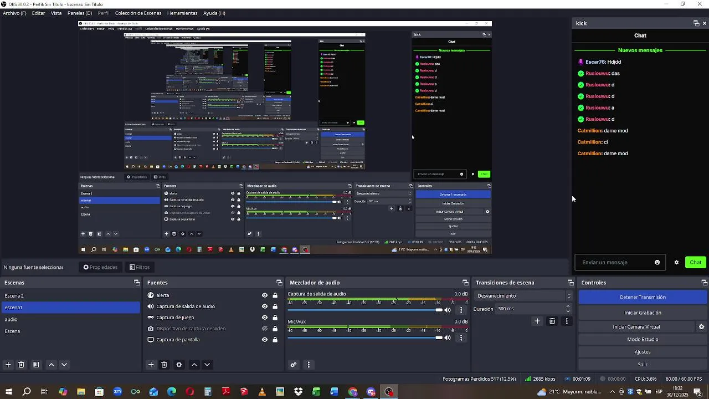Move source down arrow in Fuentes panel
The width and height of the screenshot is (709, 399).
pos(207,365)
